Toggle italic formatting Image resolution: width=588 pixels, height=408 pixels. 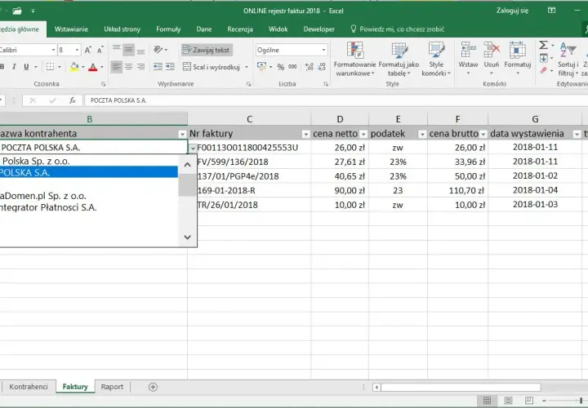[x=14, y=67]
